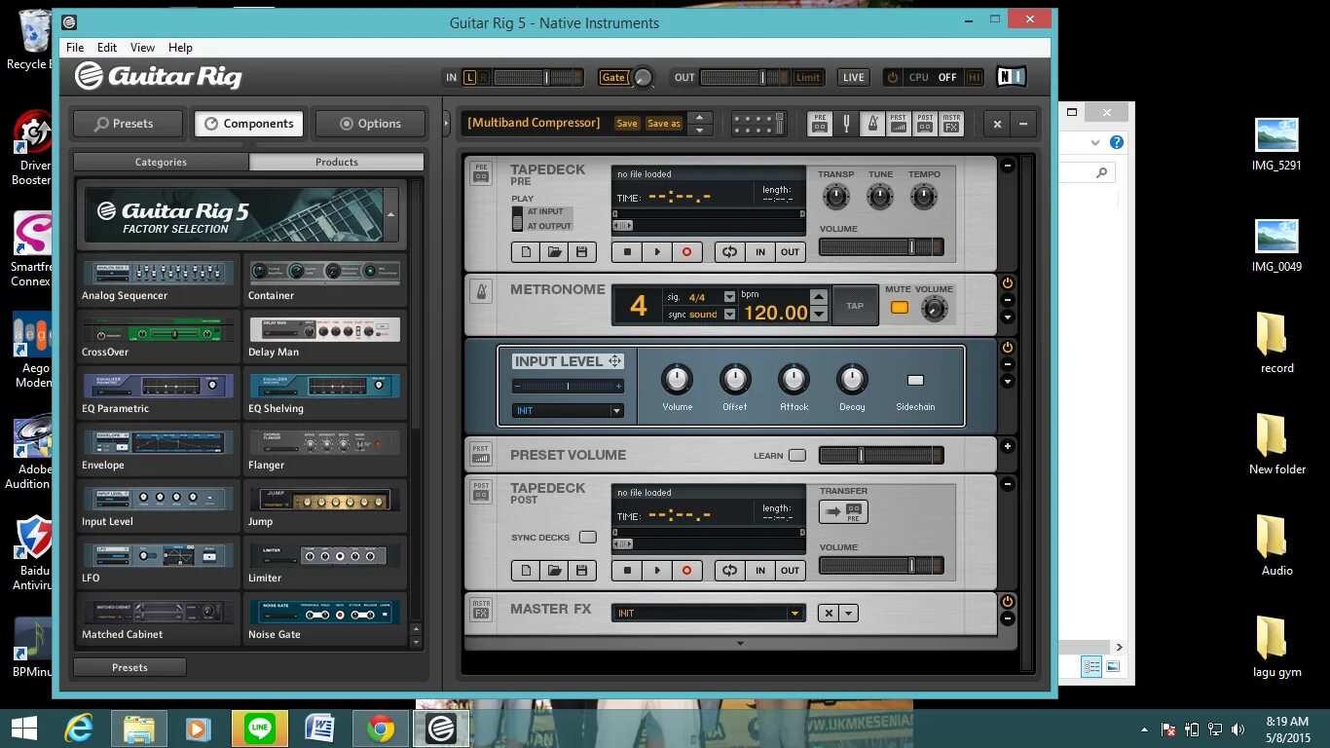The height and width of the screenshot is (748, 1330).
Task: Click the Presets button below the component list
Action: pyautogui.click(x=129, y=667)
